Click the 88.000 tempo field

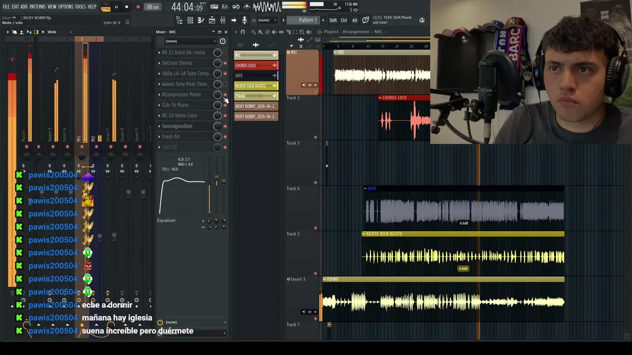(153, 7)
